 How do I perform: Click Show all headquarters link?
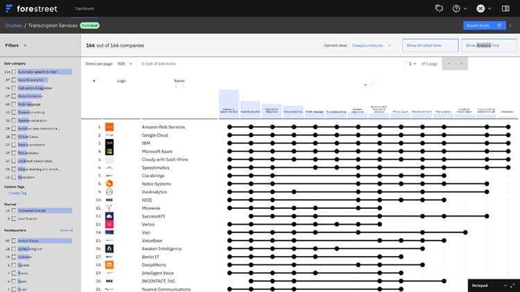(67, 230)
